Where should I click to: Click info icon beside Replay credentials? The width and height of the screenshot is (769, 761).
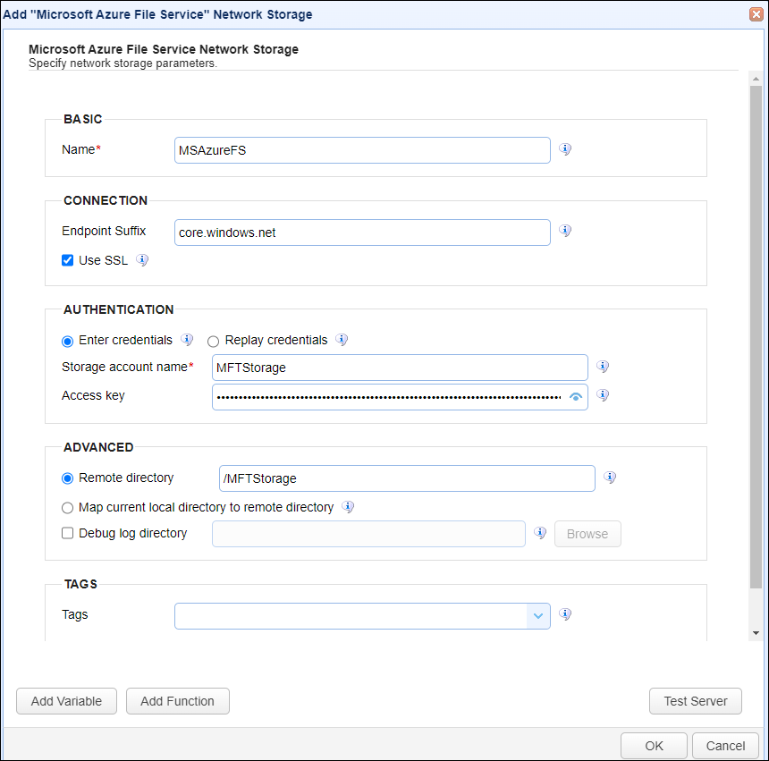tap(342, 339)
